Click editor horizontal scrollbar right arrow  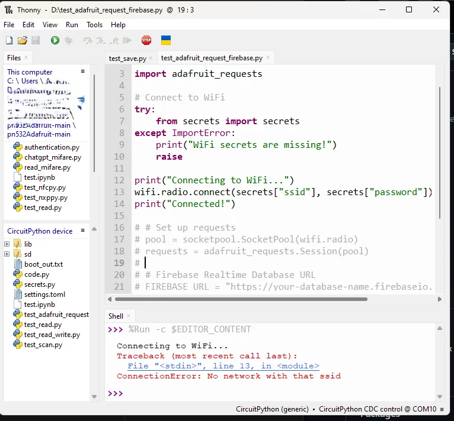point(440,299)
